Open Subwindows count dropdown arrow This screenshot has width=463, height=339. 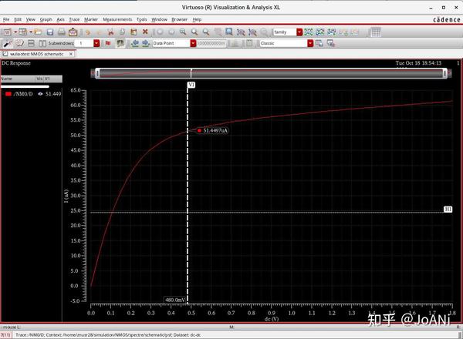click(96, 43)
